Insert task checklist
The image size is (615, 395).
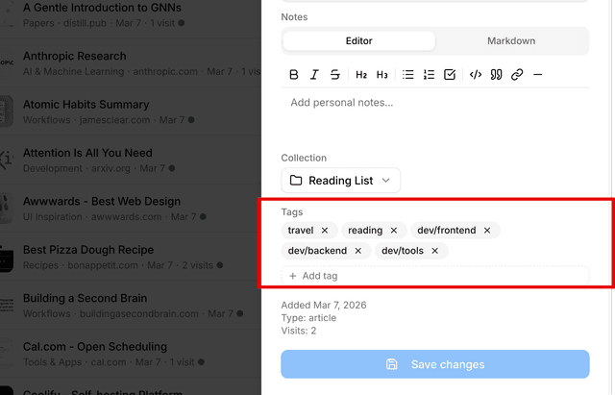450,75
